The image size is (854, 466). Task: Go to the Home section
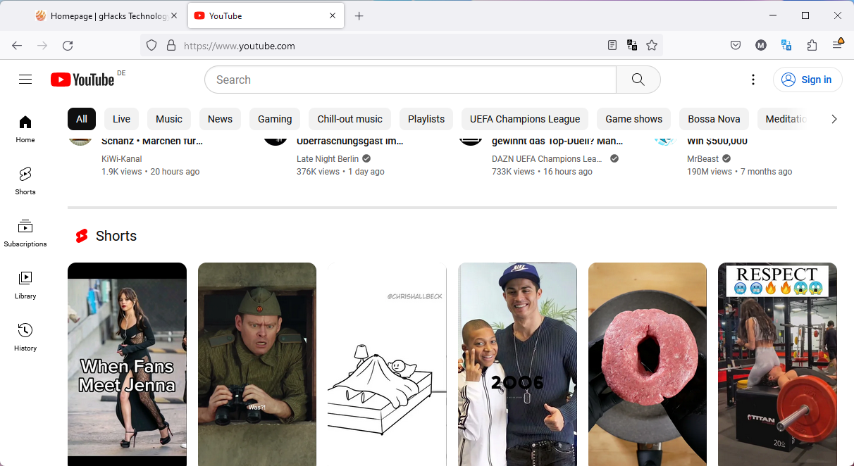pos(25,128)
